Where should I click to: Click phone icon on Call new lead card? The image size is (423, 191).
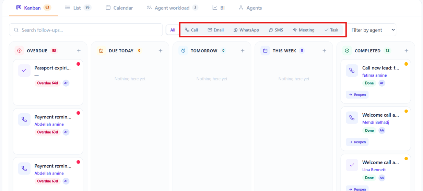352,70
